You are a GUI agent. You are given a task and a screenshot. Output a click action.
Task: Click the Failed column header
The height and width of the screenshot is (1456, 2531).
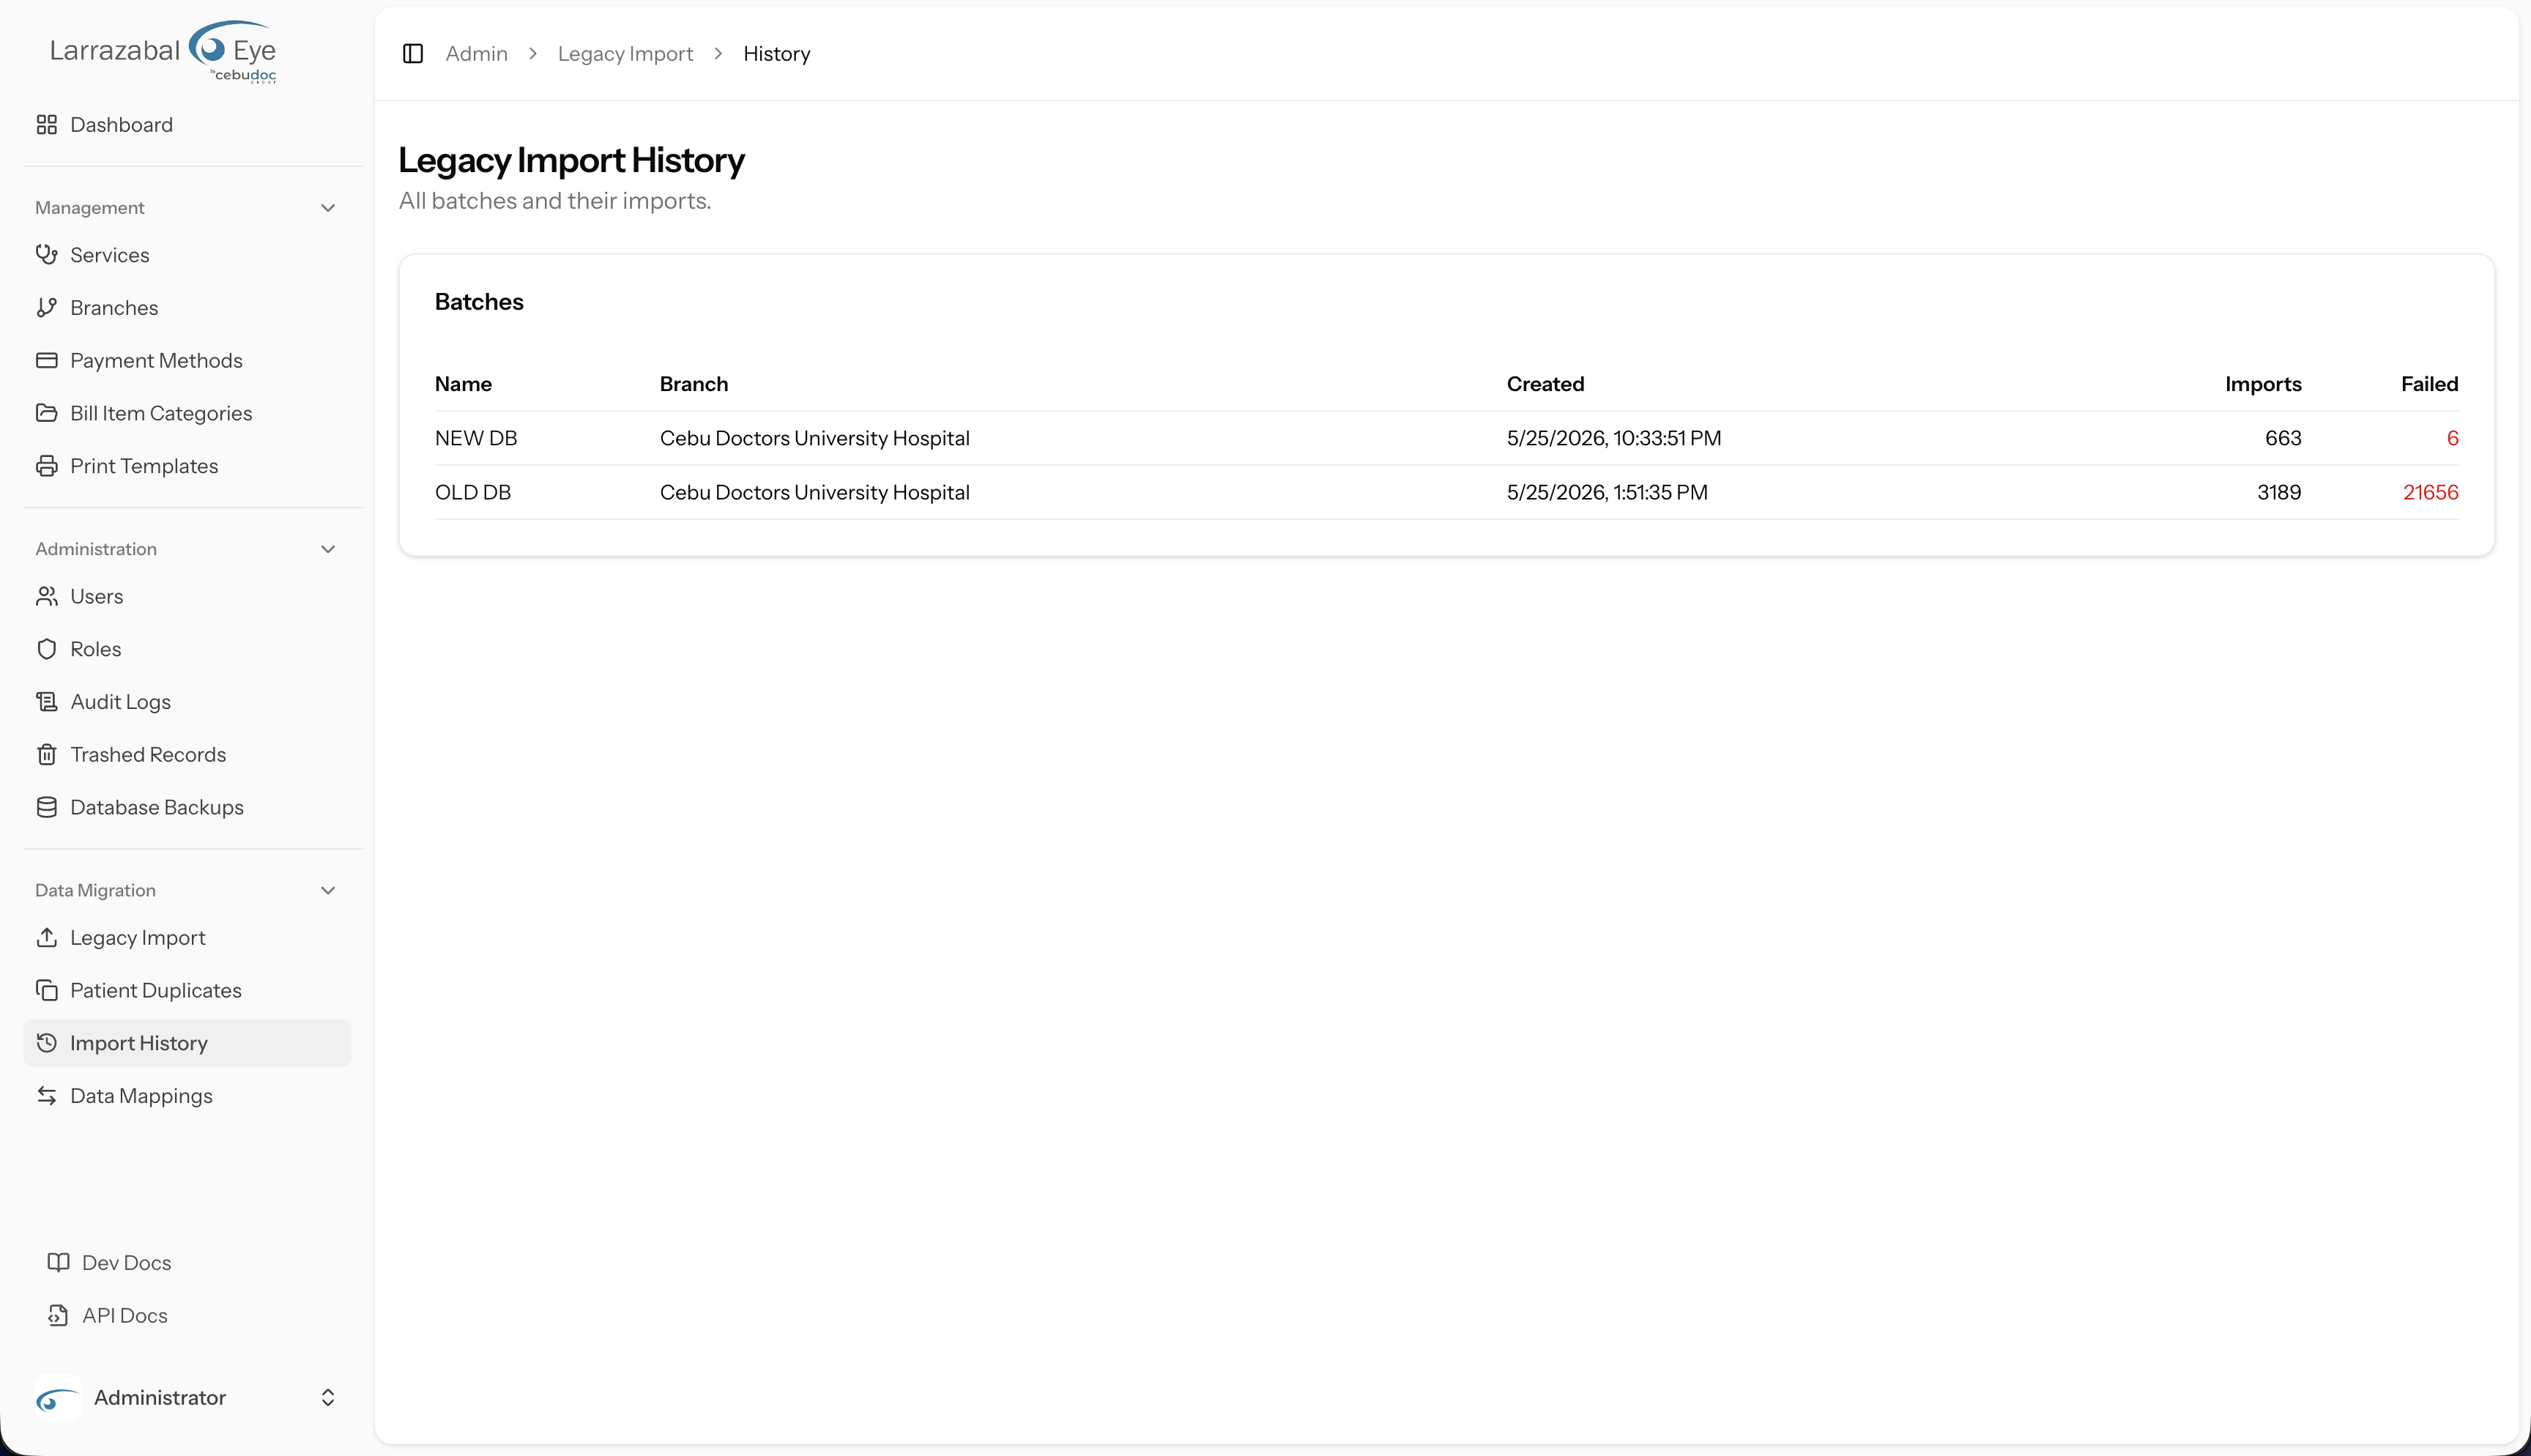(x=2429, y=384)
